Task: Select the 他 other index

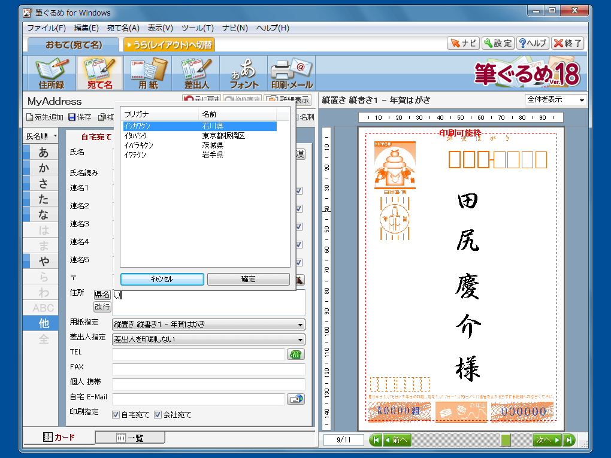Action: (x=41, y=323)
